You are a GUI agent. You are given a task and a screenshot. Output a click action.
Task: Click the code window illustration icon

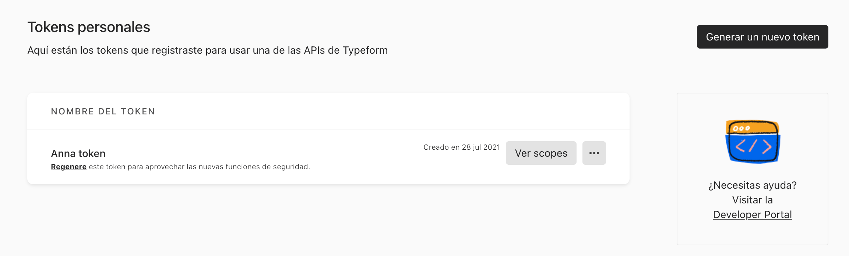753,142
